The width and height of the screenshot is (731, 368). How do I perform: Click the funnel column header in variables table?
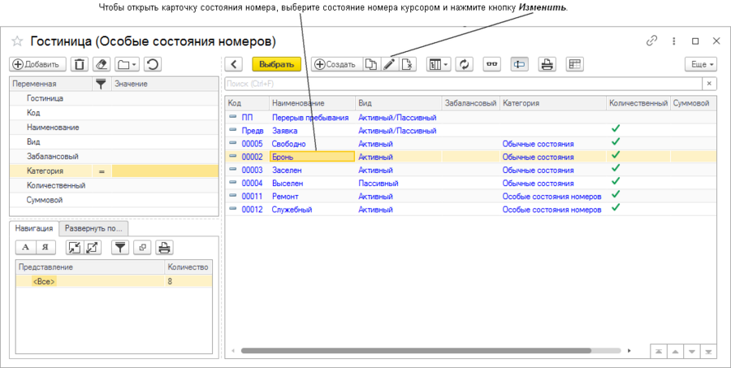click(102, 84)
